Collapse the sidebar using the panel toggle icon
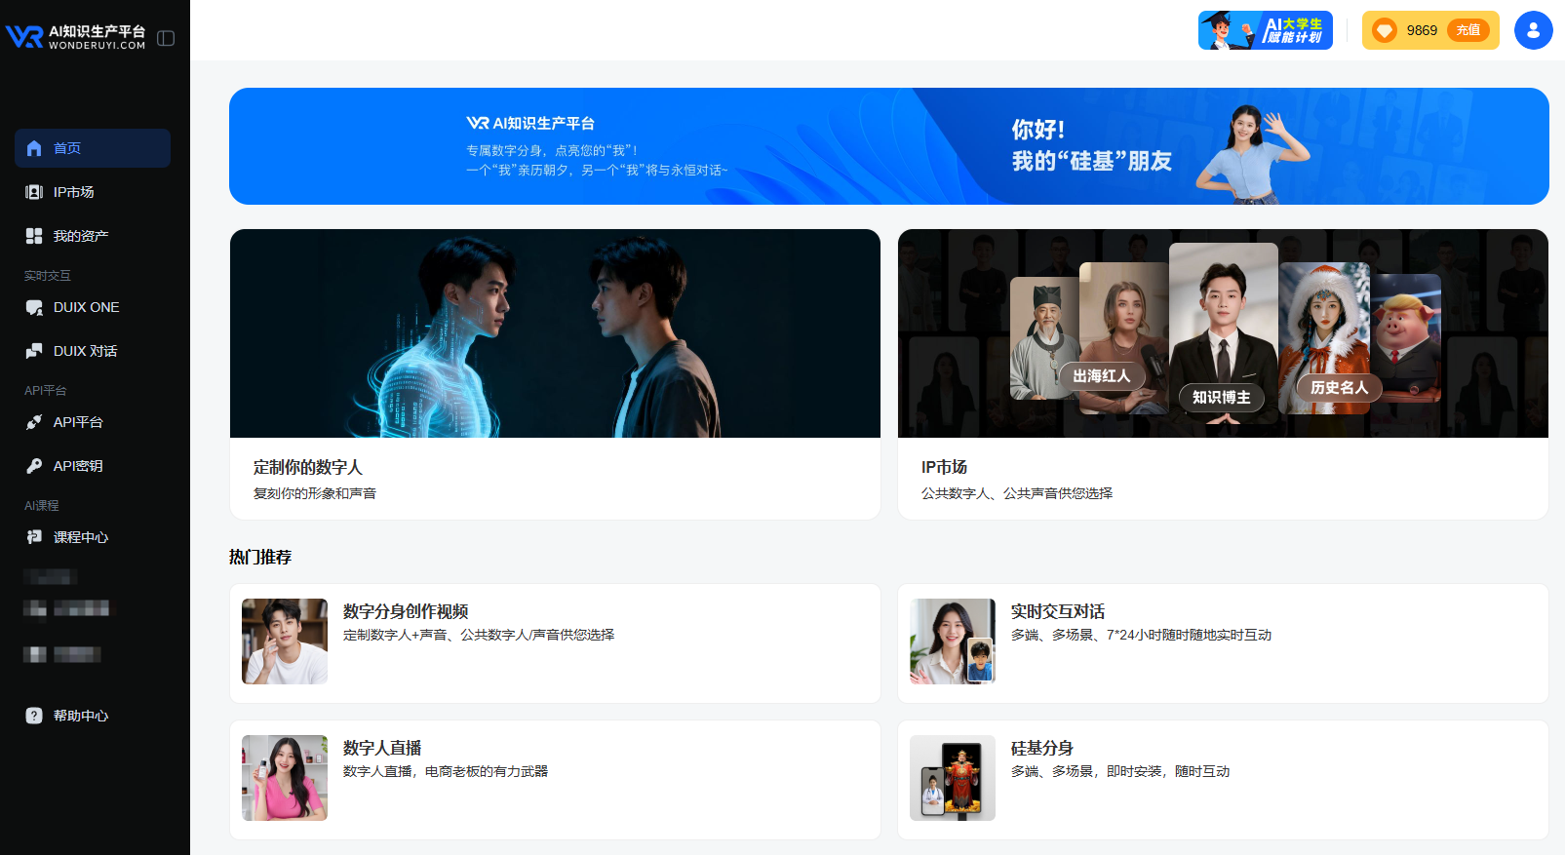This screenshot has width=1565, height=855. [166, 38]
